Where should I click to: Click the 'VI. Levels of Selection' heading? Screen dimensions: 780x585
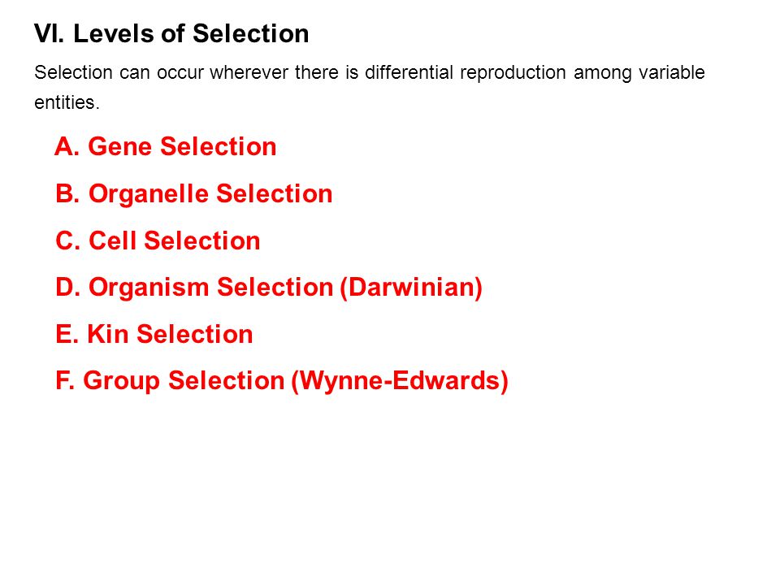point(171,34)
